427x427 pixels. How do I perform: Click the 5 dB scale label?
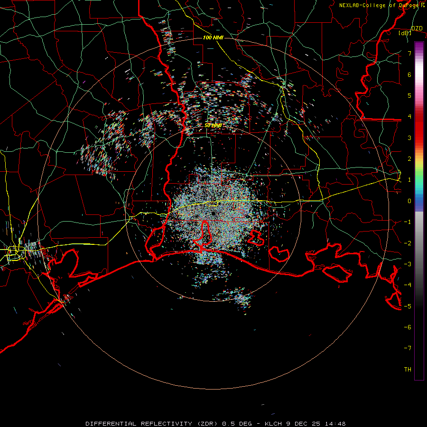[x=409, y=95]
